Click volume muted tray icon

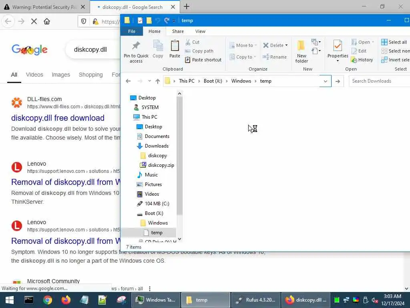coord(375,300)
